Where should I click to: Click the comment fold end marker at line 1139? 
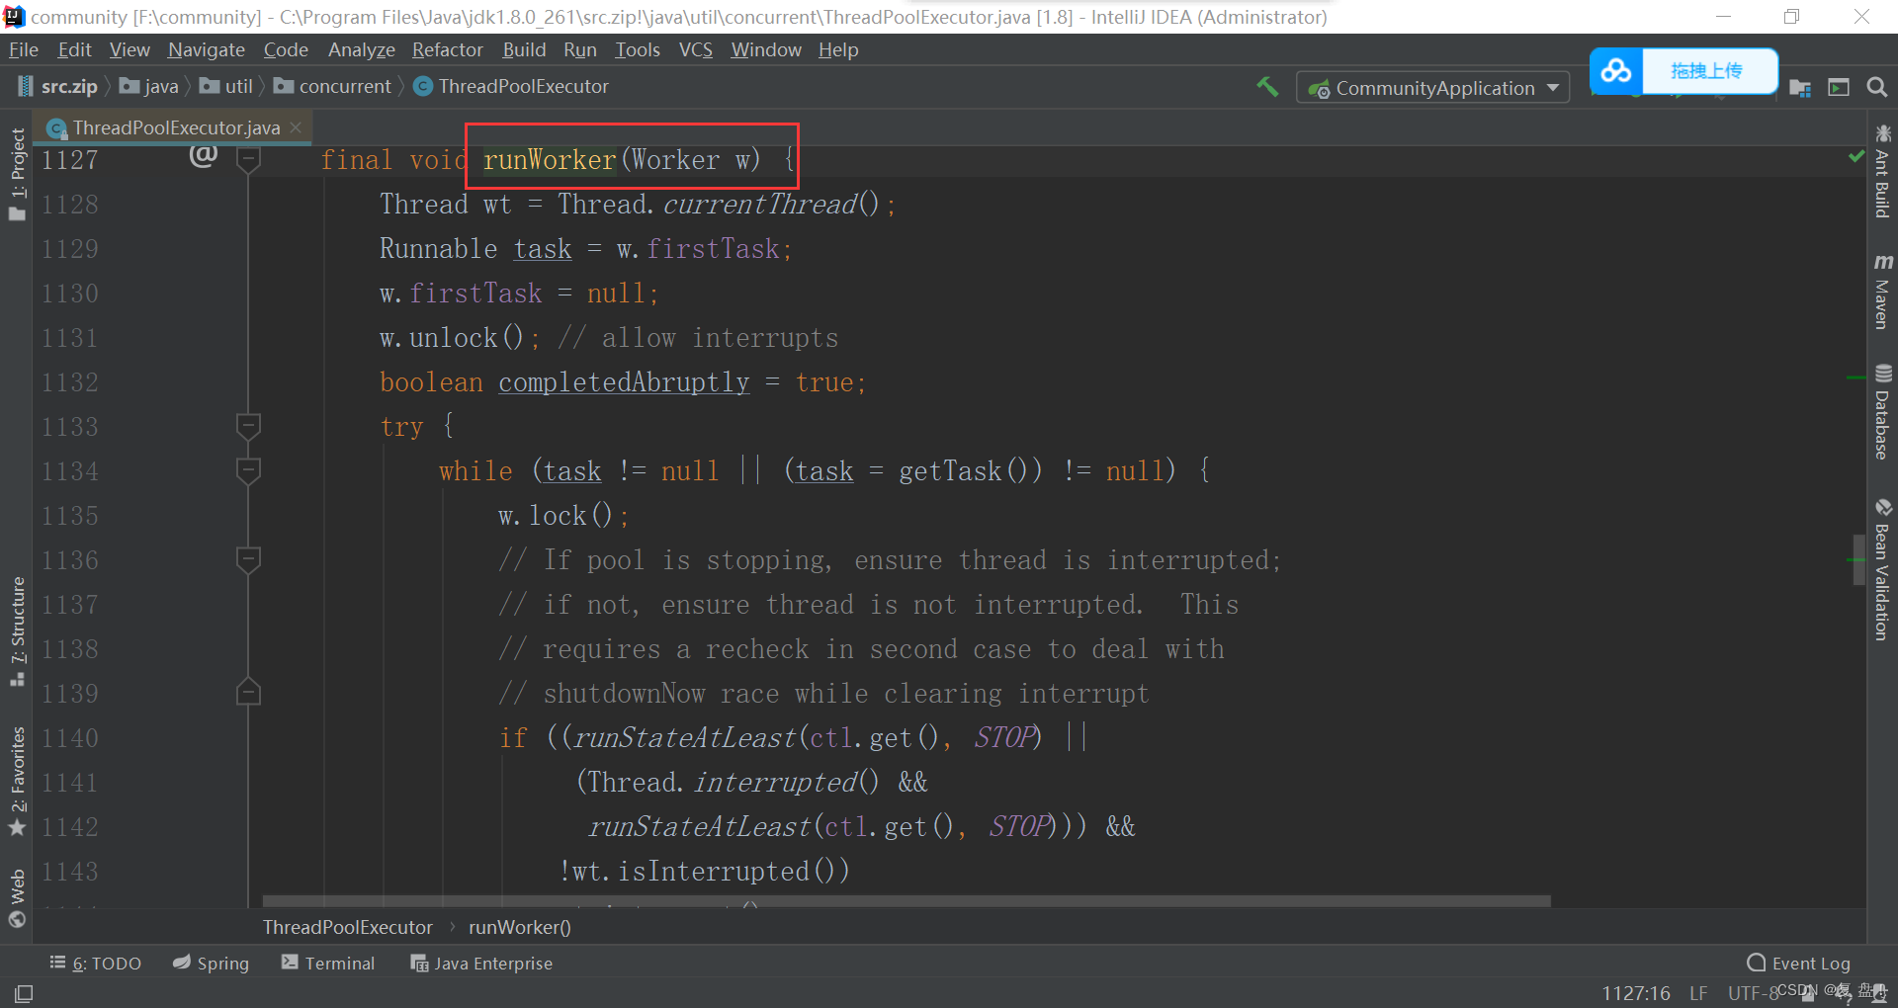248,693
